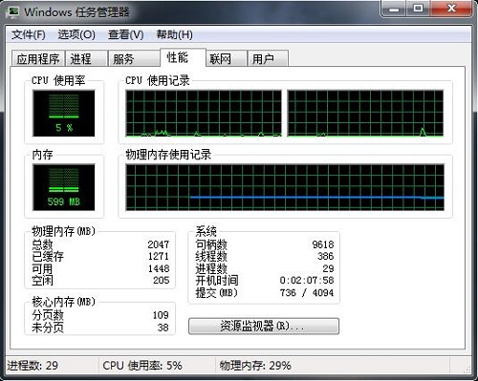Minimize the Task Manager window
478x381 pixels.
[394, 9]
